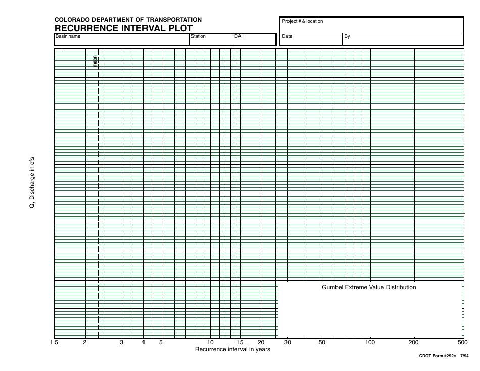Click the COLORADO DEPARTMENT OF TRANSPORTATION header

128,19
